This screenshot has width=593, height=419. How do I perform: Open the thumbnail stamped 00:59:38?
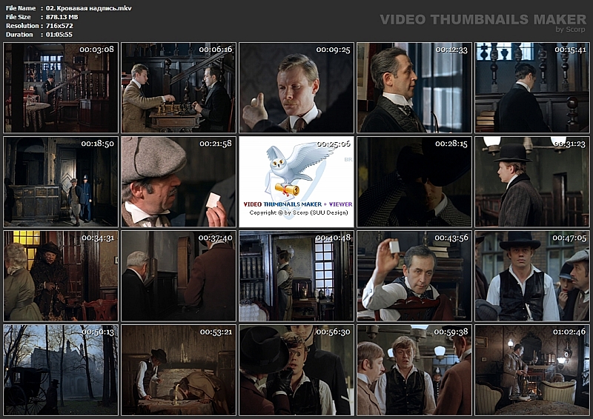click(414, 370)
